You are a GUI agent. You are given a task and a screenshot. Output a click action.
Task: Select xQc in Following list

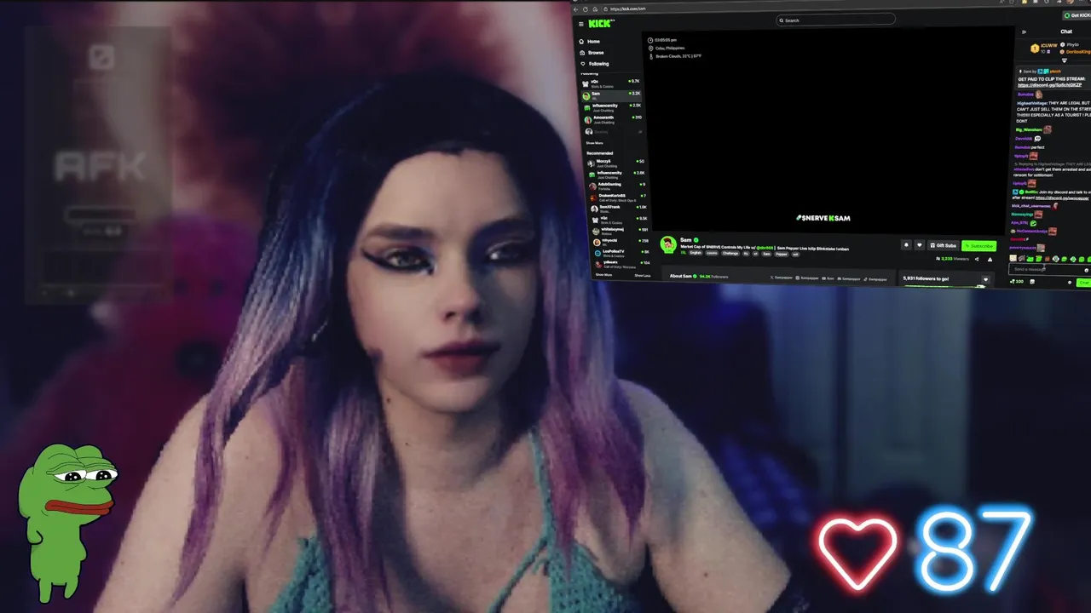(611, 83)
